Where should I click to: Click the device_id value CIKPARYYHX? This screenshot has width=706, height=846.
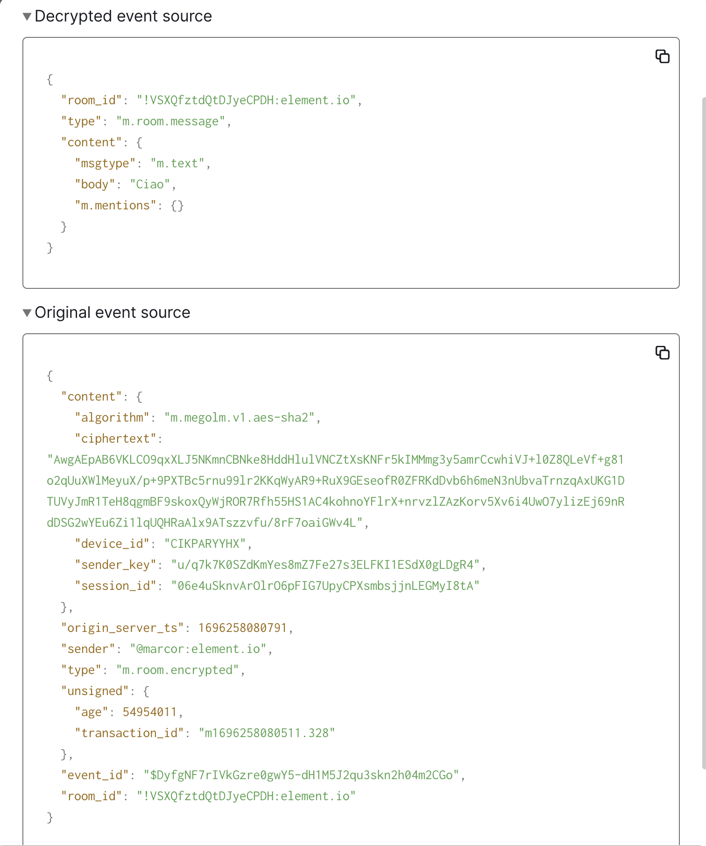coord(205,544)
